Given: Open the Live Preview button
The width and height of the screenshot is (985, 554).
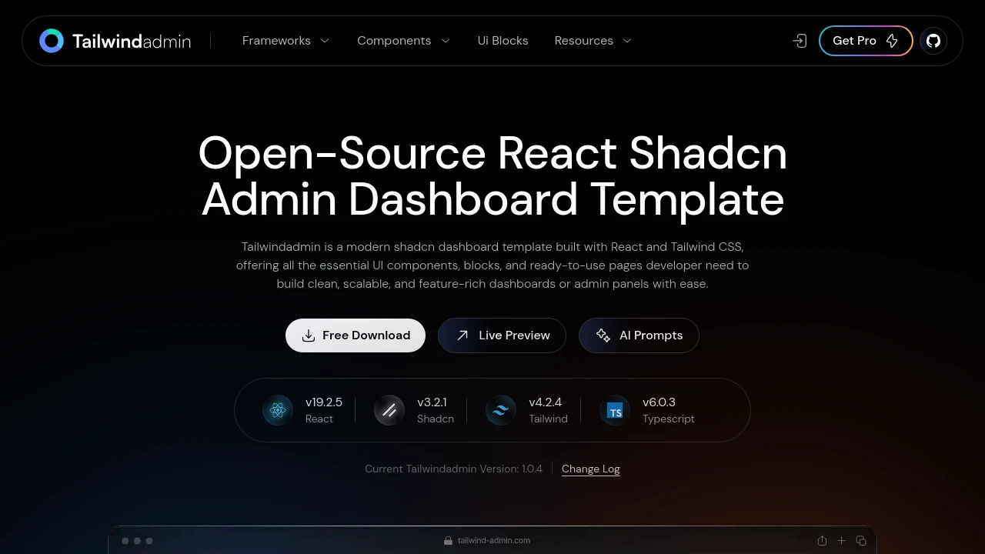Looking at the screenshot, I should [502, 335].
